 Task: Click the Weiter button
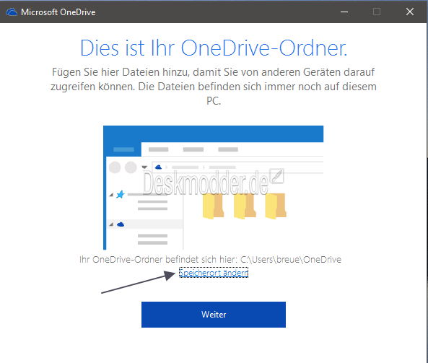pos(214,315)
